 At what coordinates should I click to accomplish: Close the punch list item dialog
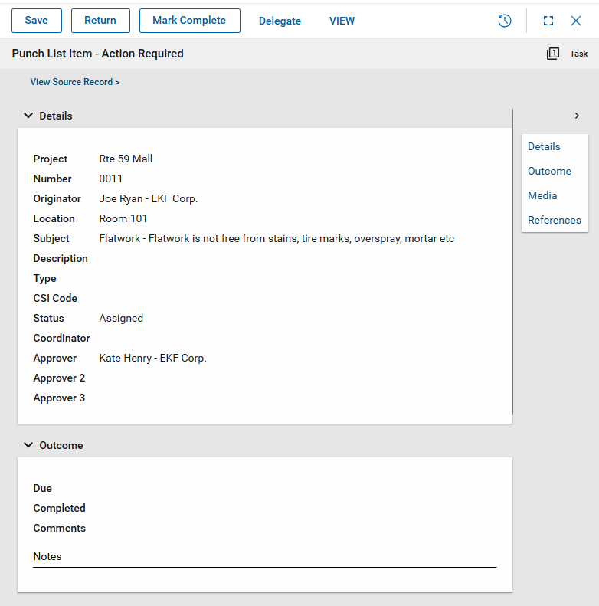coord(576,21)
